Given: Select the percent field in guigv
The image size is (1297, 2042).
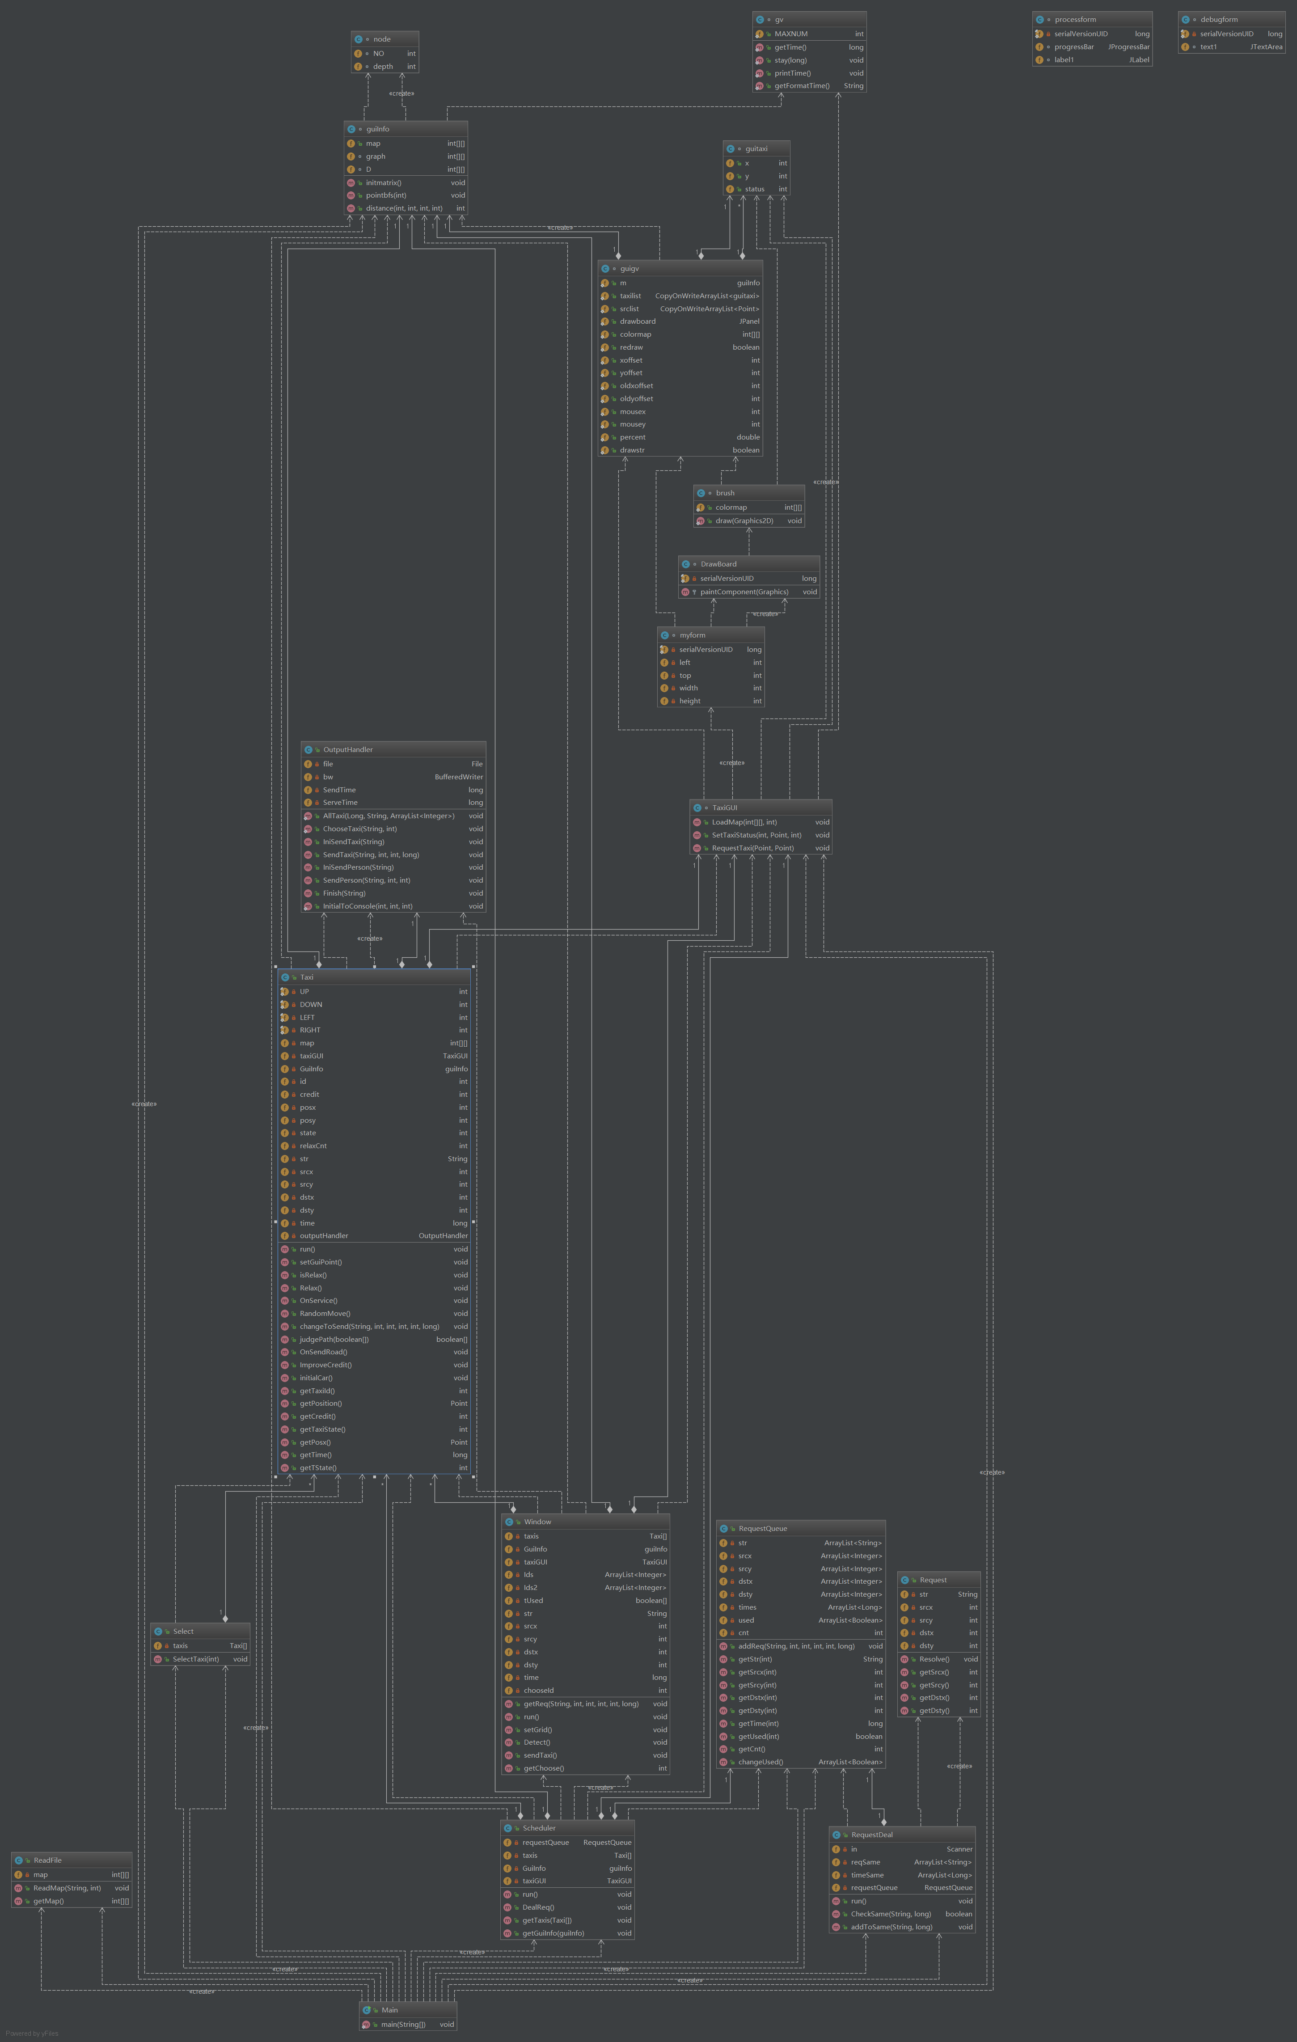Looking at the screenshot, I should point(681,438).
